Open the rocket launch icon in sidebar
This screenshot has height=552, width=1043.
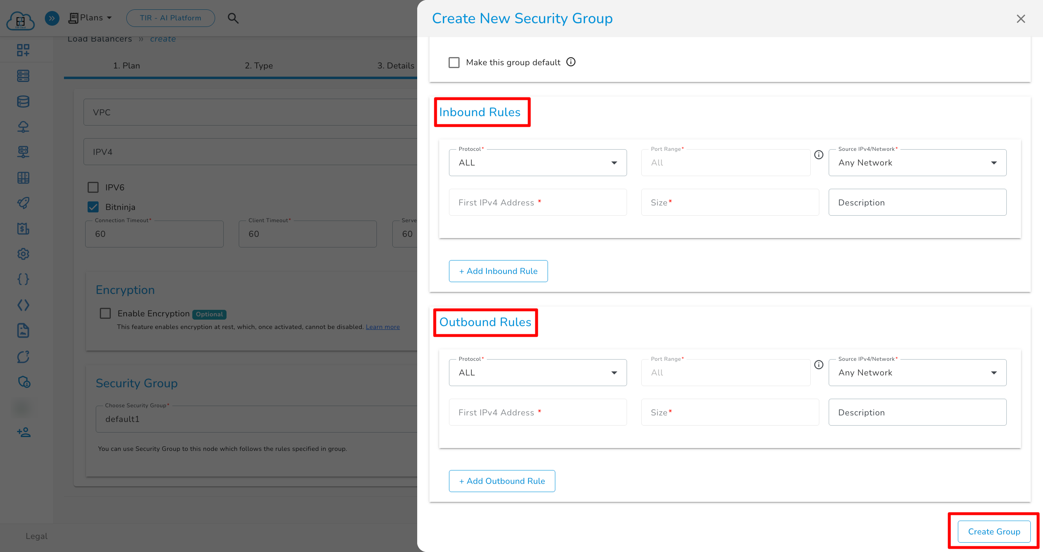(x=23, y=203)
